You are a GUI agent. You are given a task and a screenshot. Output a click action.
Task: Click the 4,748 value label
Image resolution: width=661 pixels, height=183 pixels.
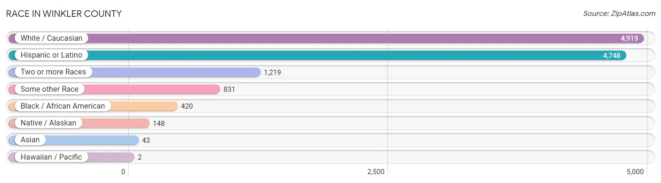pyautogui.click(x=612, y=56)
